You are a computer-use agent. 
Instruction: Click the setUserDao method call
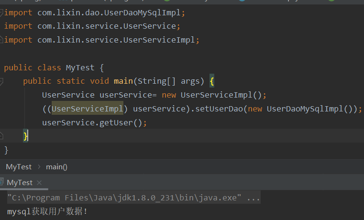pos(219,109)
